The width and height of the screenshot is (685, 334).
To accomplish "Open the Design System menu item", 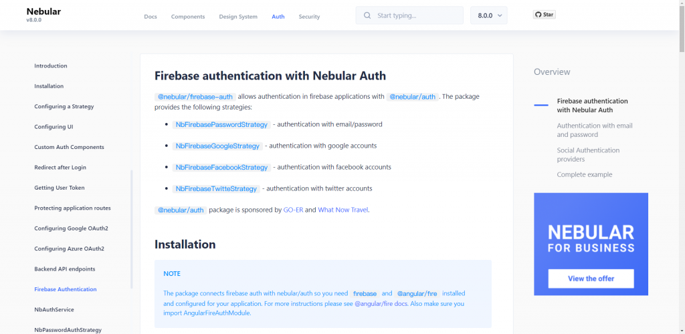I will pyautogui.click(x=238, y=17).
